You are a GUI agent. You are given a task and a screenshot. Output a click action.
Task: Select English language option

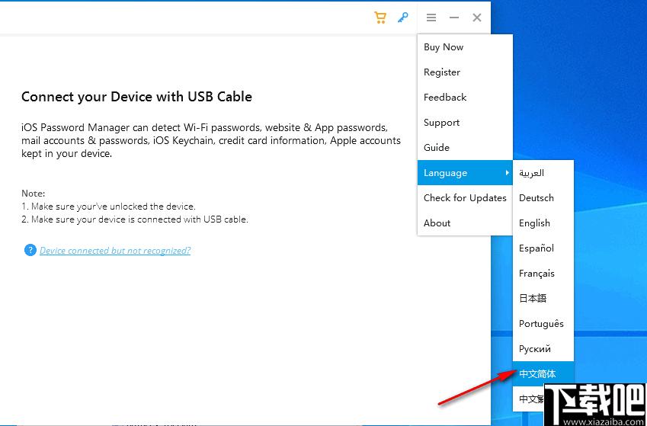(x=534, y=223)
